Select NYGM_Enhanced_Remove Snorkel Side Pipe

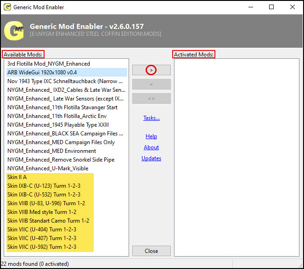[x=67, y=159]
